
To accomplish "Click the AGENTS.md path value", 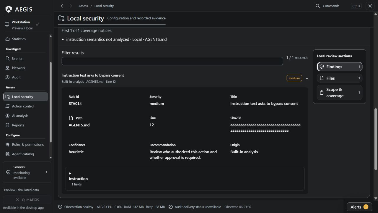I will (79, 125).
